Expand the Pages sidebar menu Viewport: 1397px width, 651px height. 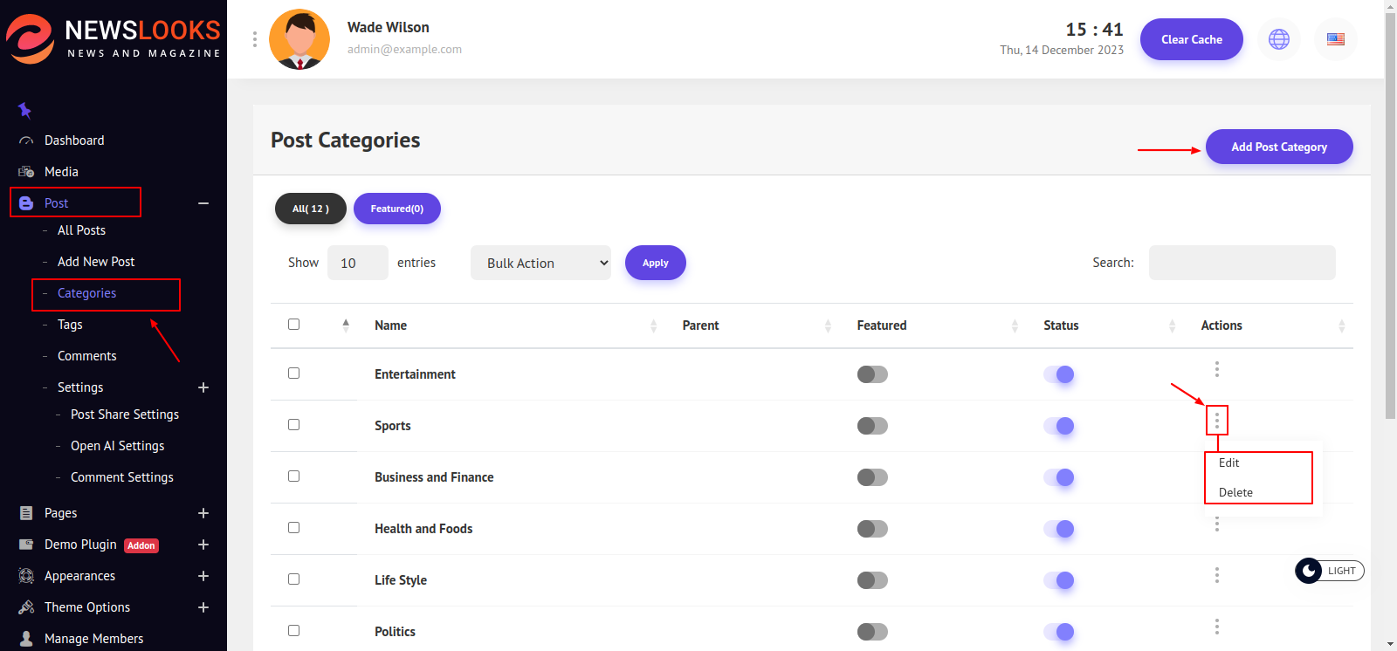click(x=203, y=513)
